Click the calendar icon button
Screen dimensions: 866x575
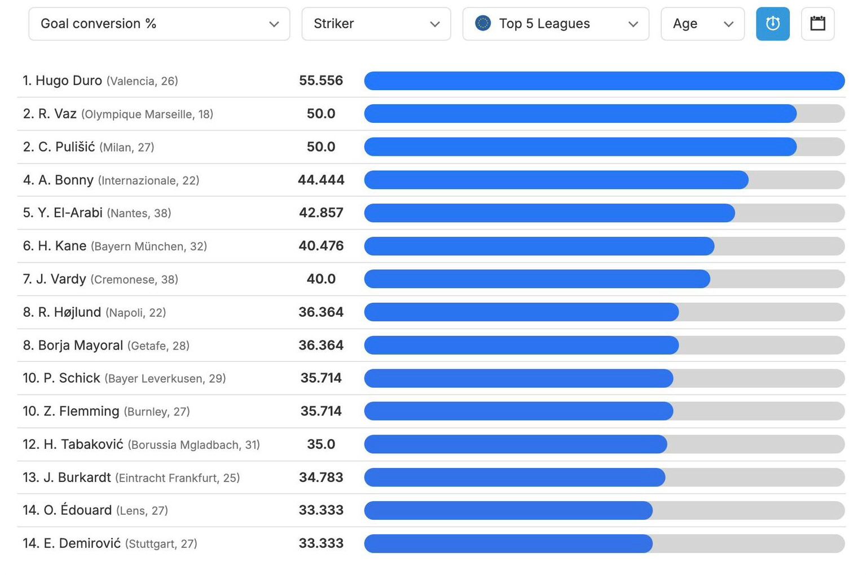click(x=817, y=24)
